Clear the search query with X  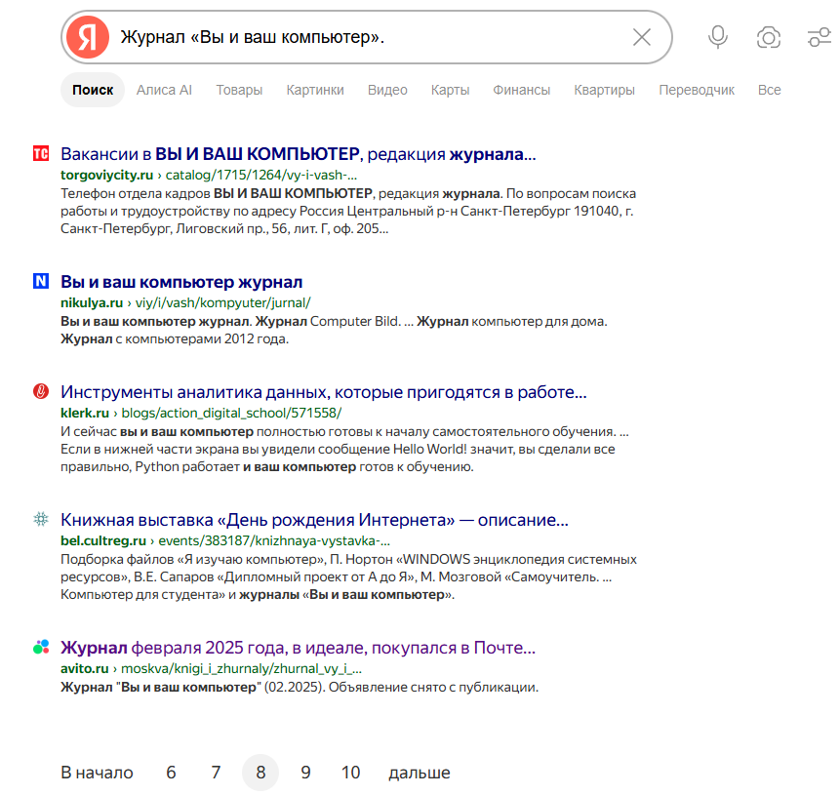(641, 37)
